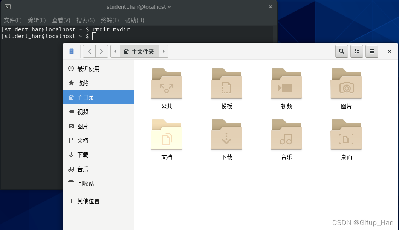Open the terminal 帮助(H) menu

pos(135,20)
